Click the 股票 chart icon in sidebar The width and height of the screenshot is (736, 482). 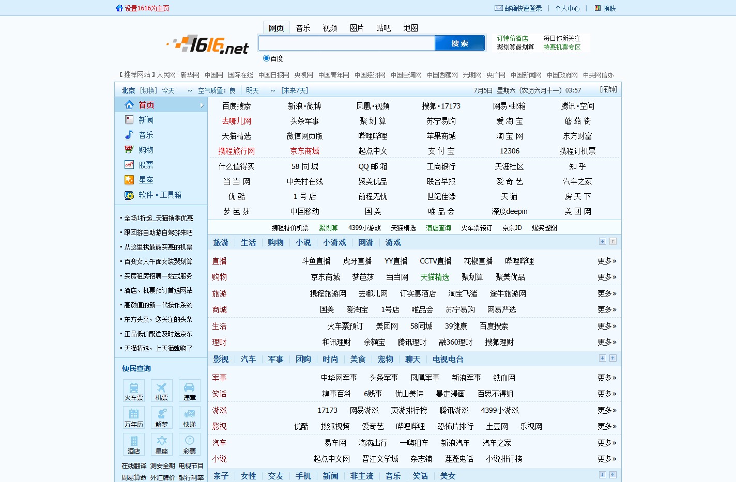(129, 165)
